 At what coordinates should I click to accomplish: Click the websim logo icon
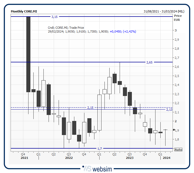(x=87, y=169)
